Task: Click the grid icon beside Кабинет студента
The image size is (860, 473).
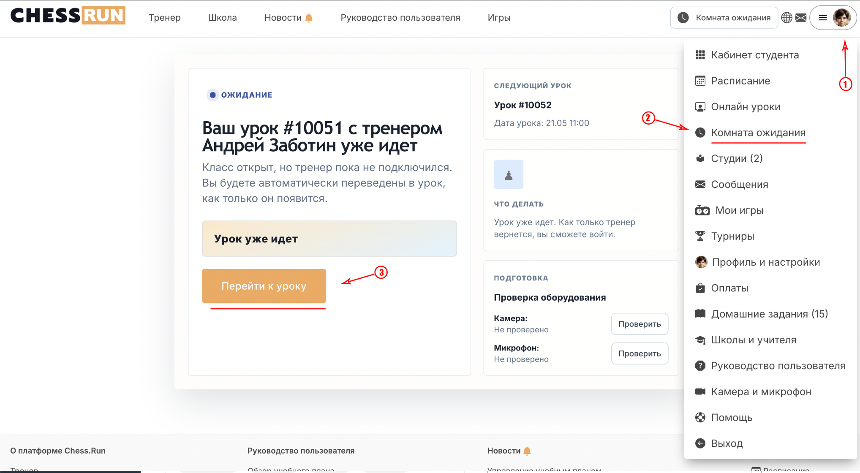Action: coord(700,55)
